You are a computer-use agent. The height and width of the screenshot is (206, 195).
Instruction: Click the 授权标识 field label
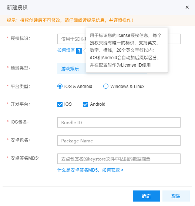coord(20,38)
